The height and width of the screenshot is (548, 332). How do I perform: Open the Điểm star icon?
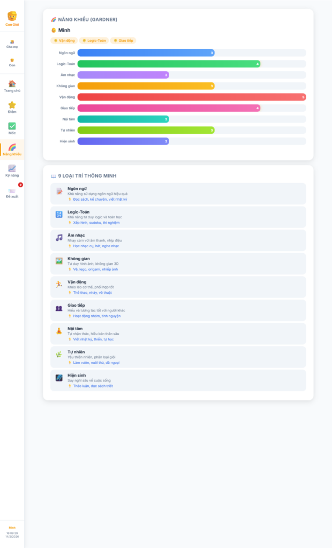click(x=12, y=105)
